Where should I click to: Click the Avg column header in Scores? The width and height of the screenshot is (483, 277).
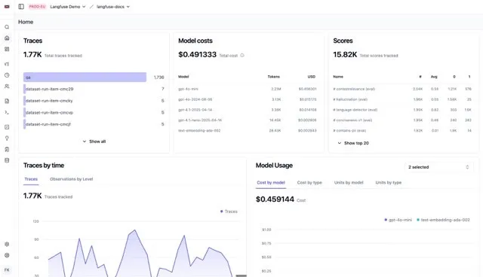pos(434,77)
